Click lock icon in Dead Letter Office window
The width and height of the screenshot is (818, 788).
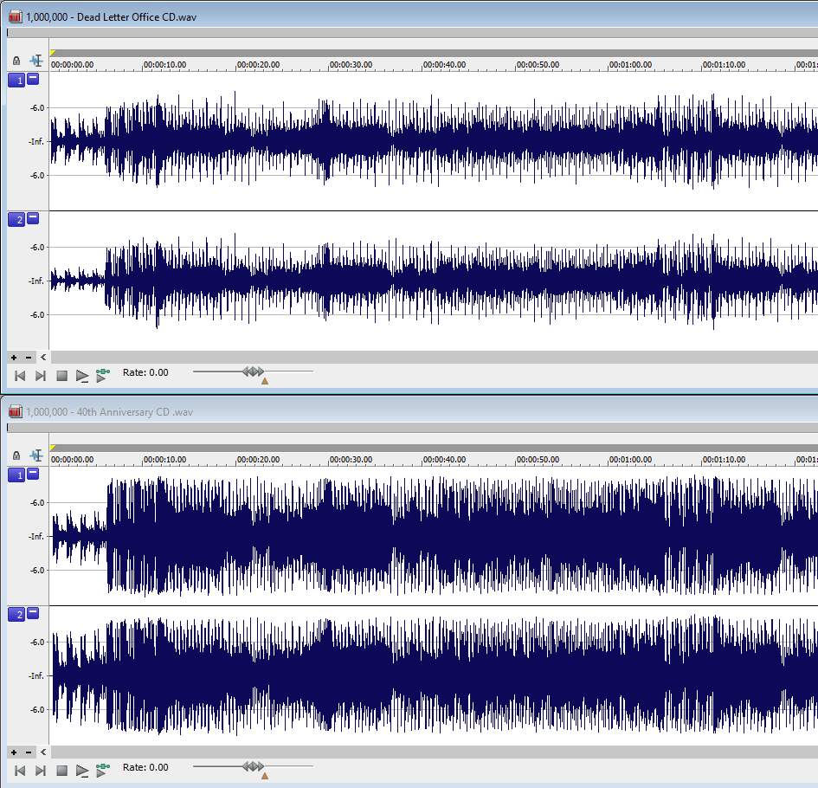[x=16, y=61]
